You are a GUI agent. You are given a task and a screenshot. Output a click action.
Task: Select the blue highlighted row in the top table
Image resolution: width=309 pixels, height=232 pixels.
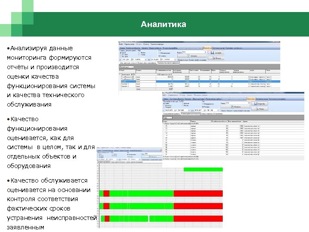[x=200, y=82]
